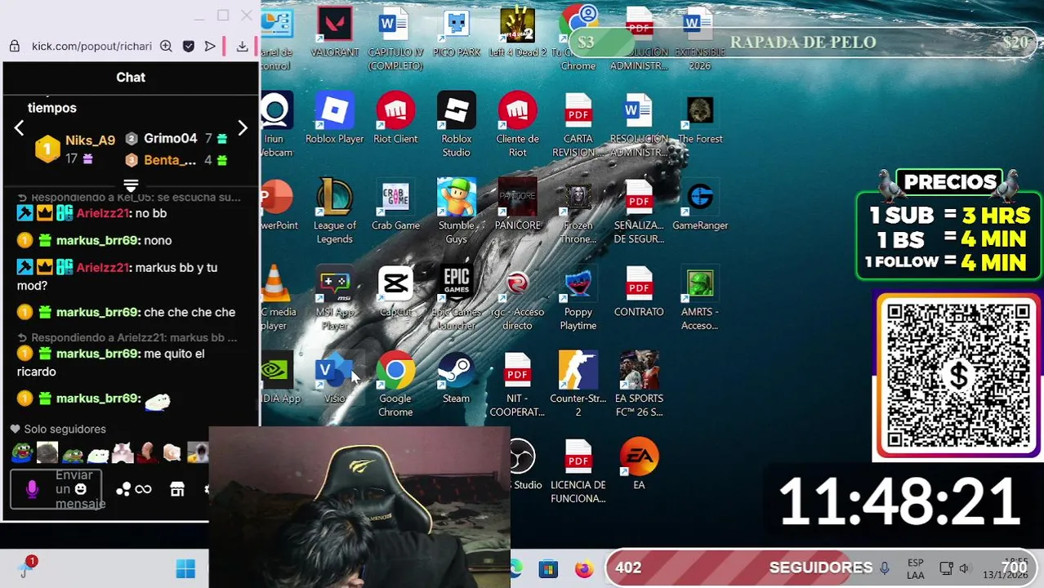Image resolution: width=1044 pixels, height=588 pixels.
Task: Open the NVIDIA App shortcut
Action: [x=279, y=379]
